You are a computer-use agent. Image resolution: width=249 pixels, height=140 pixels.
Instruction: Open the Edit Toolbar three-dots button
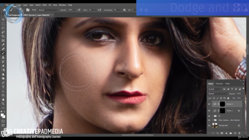[x=3, y=108]
